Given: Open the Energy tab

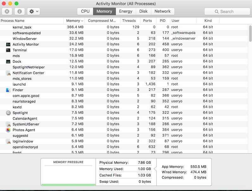Looking at the screenshot, I should pyautogui.click(x=126, y=11).
